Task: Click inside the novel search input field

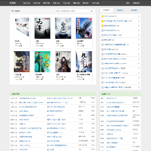Action: pos(72,11)
